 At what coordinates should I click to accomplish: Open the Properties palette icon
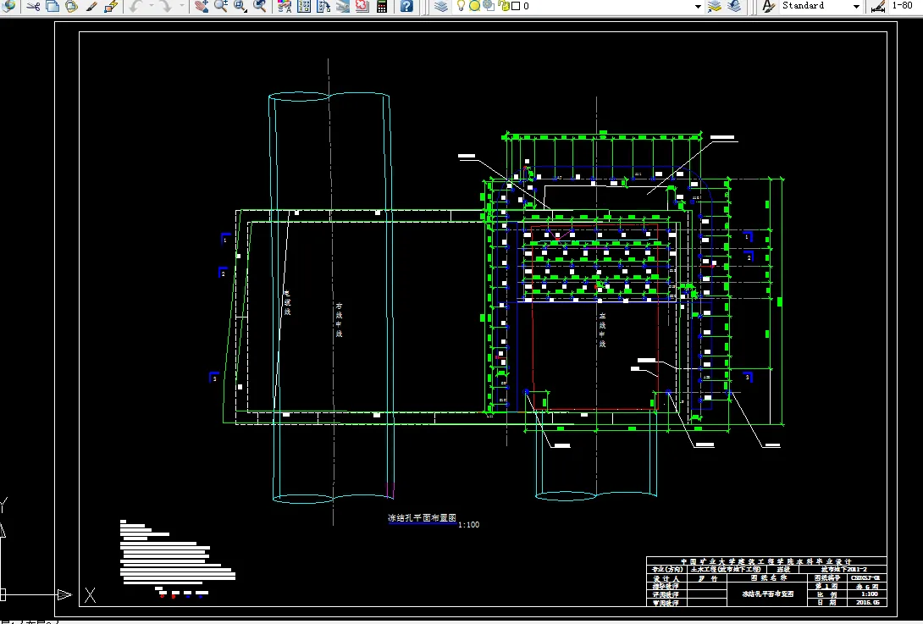pos(285,6)
